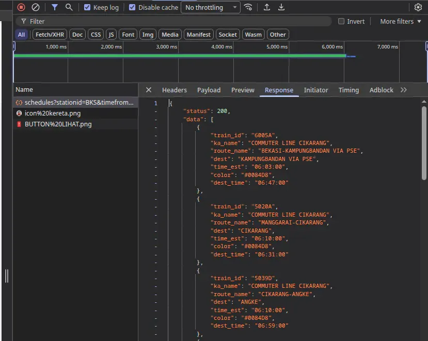The width and height of the screenshot is (428, 341).
Task: Click train_id value "5020A"
Action: click(x=263, y=206)
